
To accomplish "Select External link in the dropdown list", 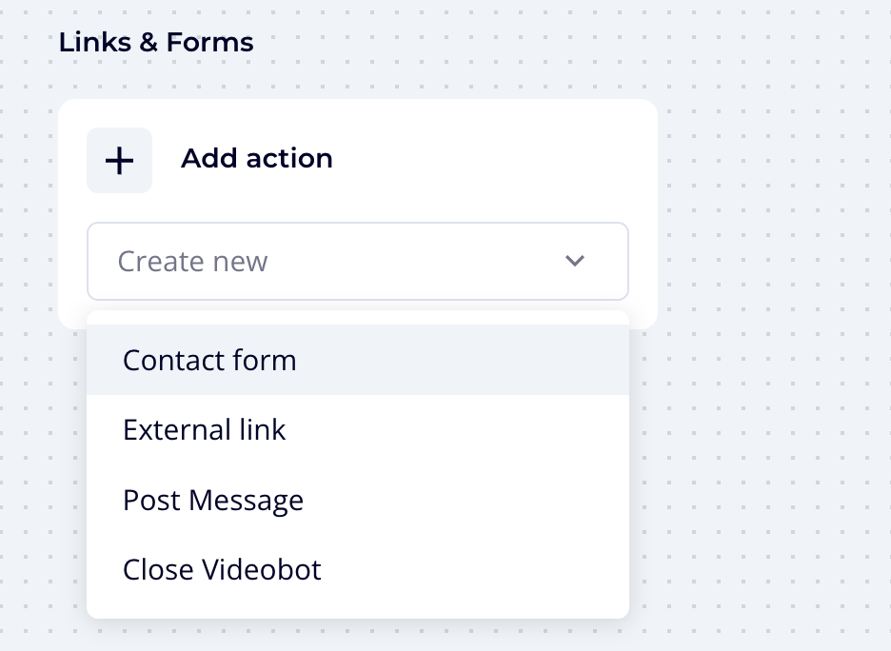I will 203,429.
